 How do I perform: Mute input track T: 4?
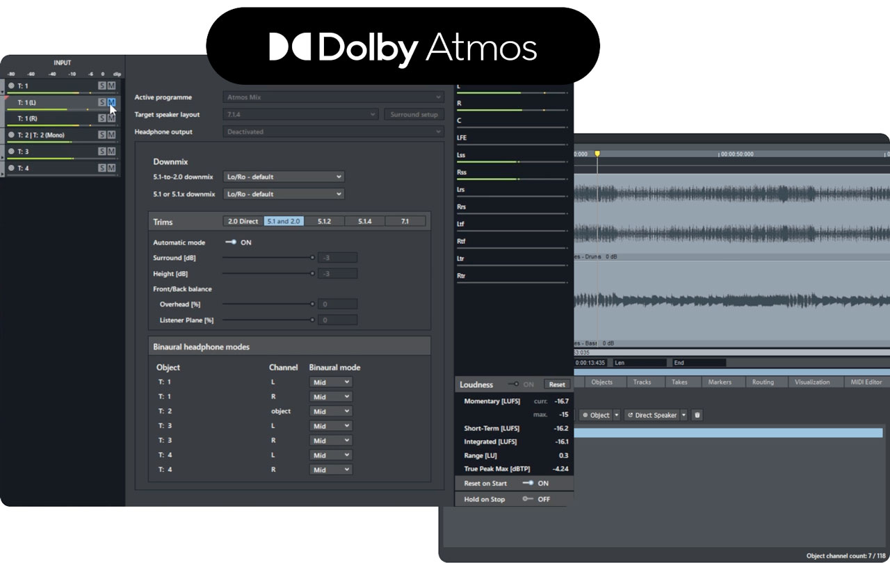tap(111, 168)
